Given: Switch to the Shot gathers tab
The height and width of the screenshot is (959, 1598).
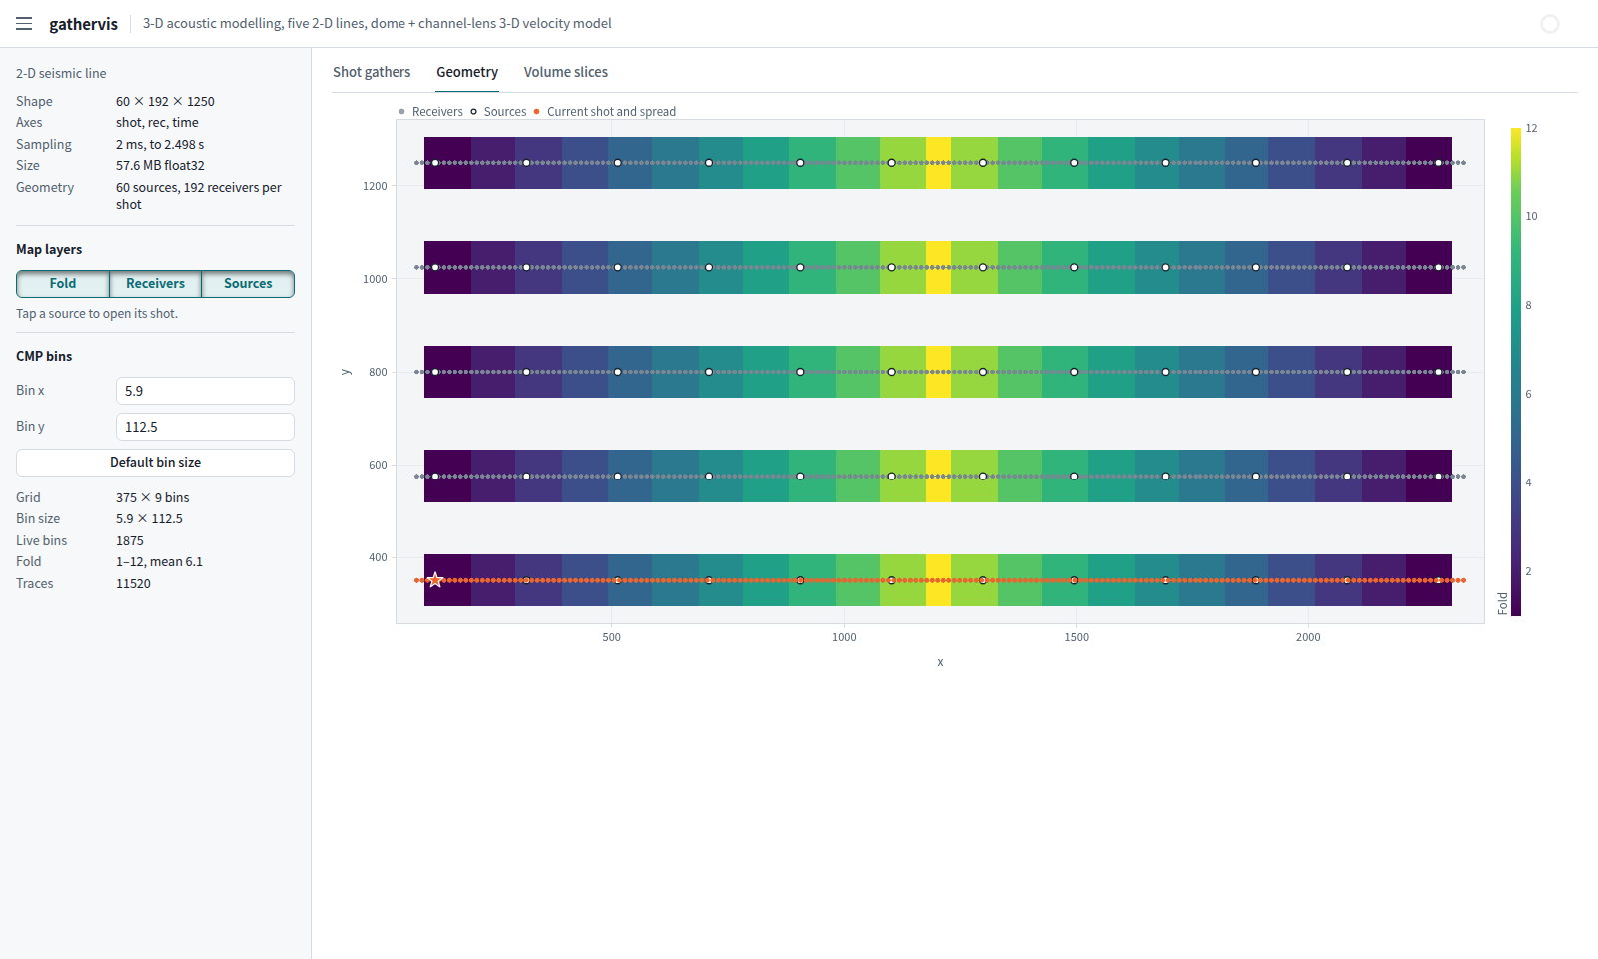Looking at the screenshot, I should 372,72.
